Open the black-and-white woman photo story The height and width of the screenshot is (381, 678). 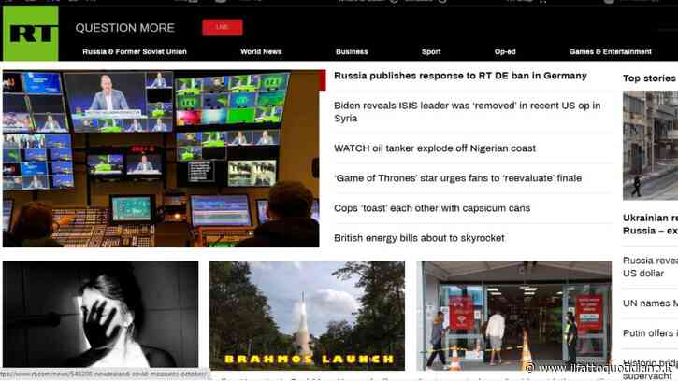coord(100,315)
